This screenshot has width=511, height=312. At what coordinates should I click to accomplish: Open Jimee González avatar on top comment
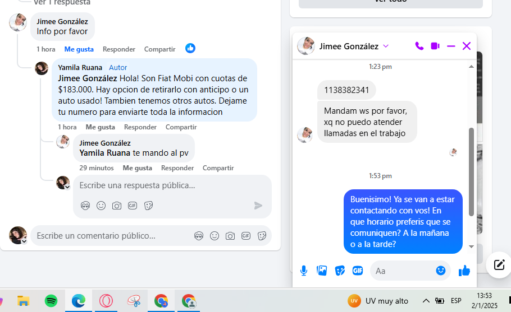[18, 22]
